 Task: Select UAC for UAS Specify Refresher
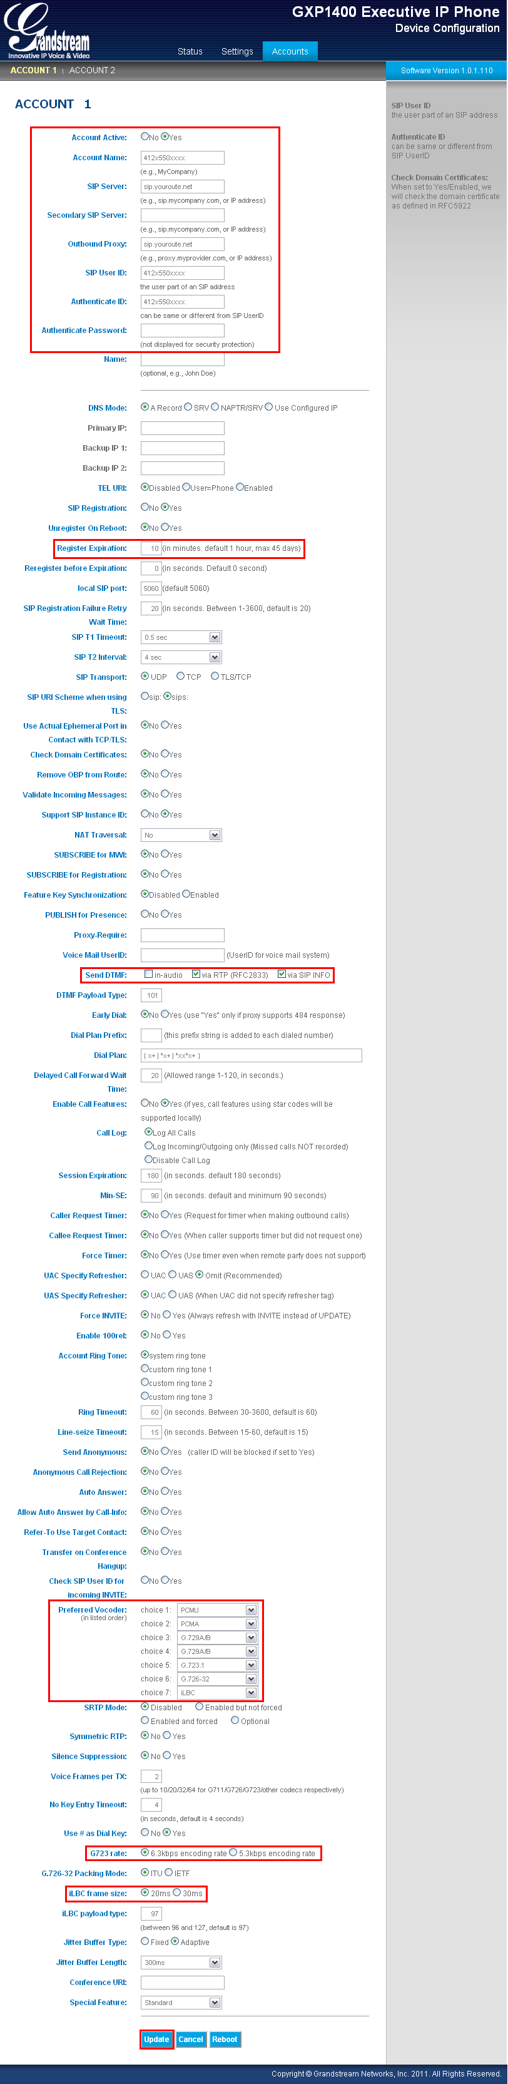click(x=145, y=1295)
